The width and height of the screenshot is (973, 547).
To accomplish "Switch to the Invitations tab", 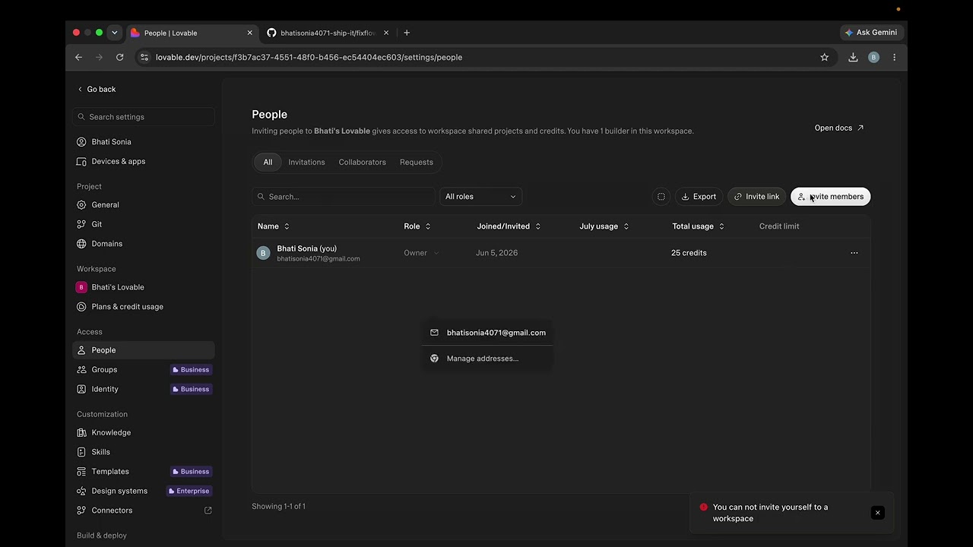I will pyautogui.click(x=306, y=162).
